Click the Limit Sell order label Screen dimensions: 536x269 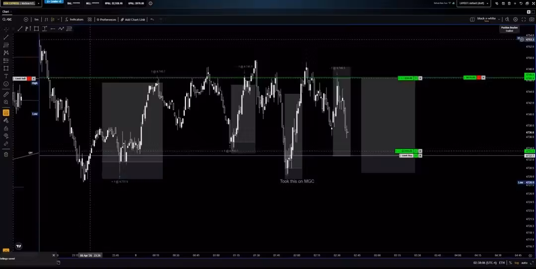click(x=20, y=78)
